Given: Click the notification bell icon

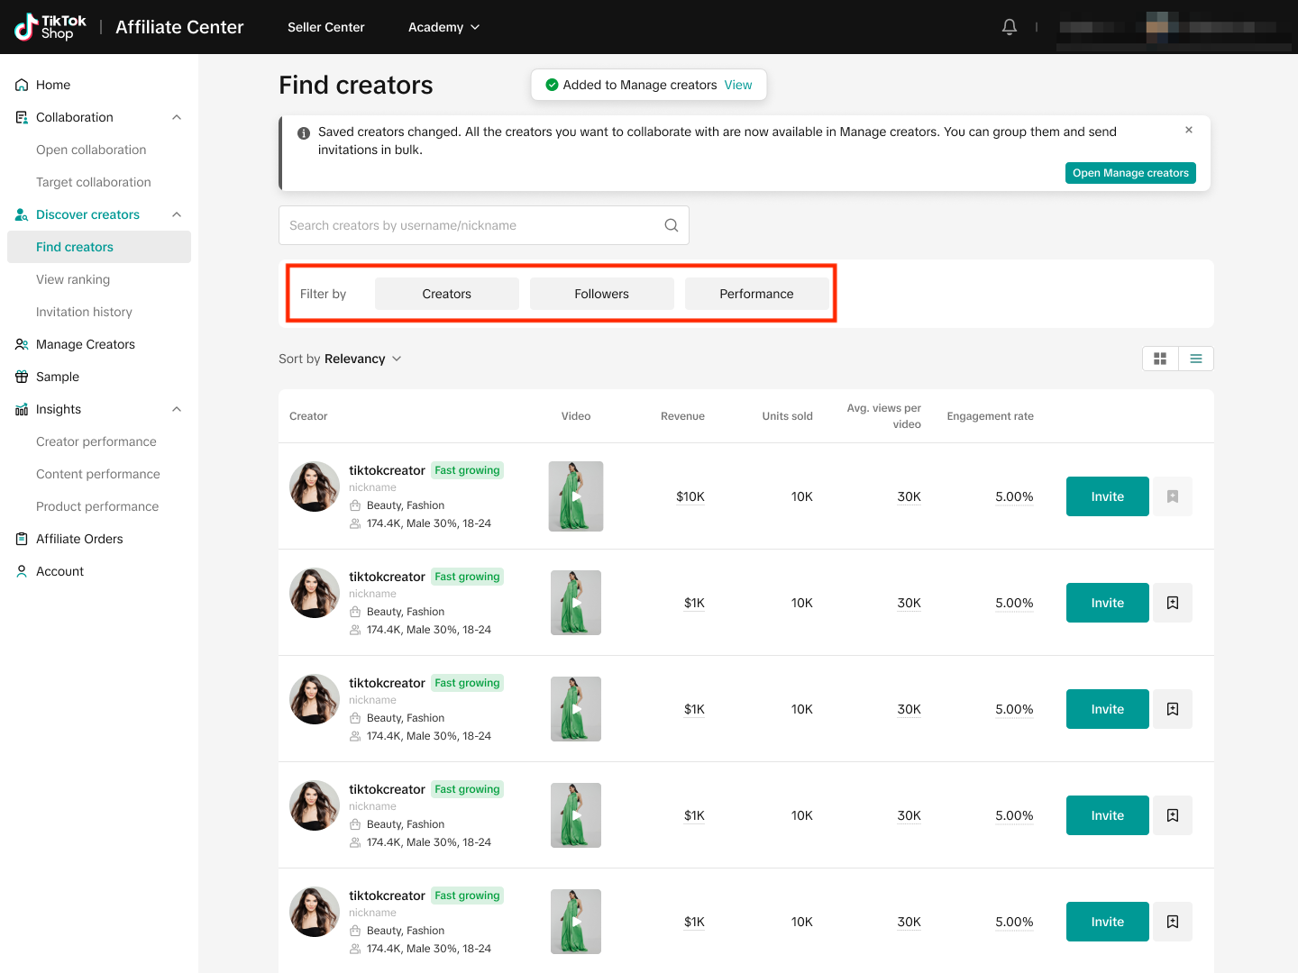Looking at the screenshot, I should pyautogui.click(x=1010, y=27).
